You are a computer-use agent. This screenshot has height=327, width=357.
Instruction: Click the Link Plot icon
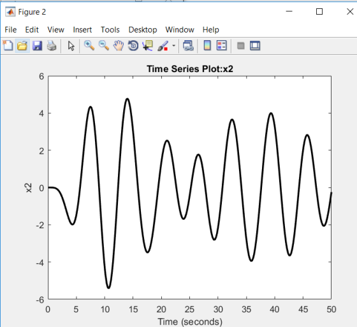coord(188,45)
